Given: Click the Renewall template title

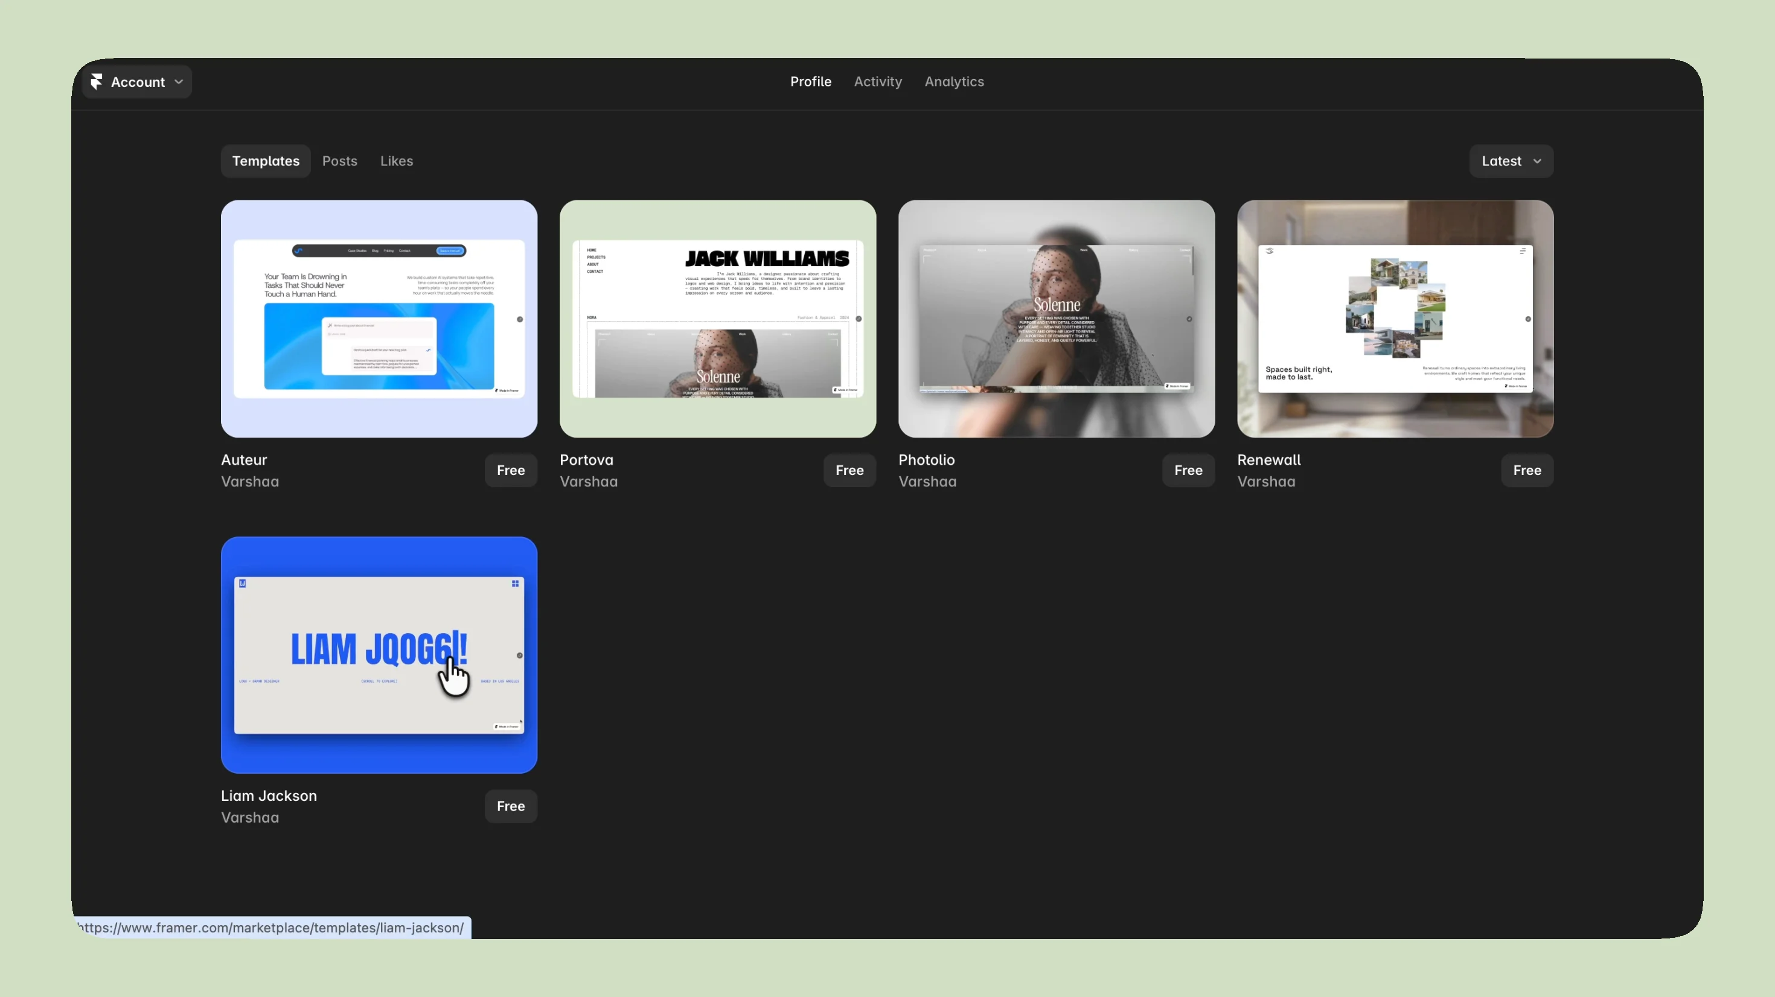Looking at the screenshot, I should click(1268, 459).
